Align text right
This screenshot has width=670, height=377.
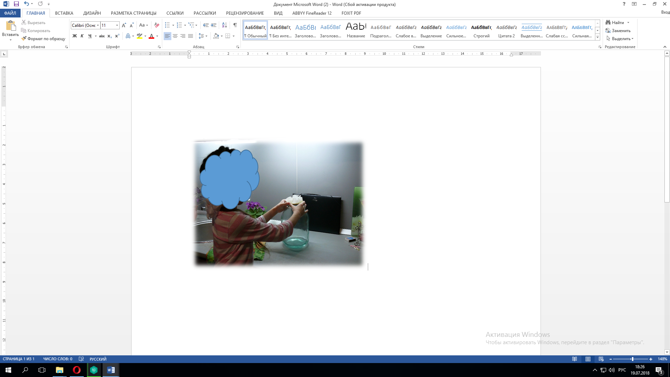[x=183, y=36]
